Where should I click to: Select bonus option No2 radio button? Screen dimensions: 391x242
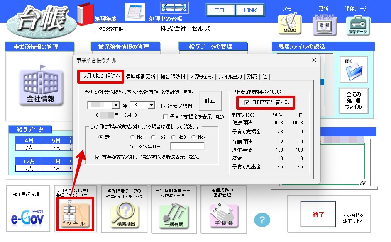coord(153,137)
